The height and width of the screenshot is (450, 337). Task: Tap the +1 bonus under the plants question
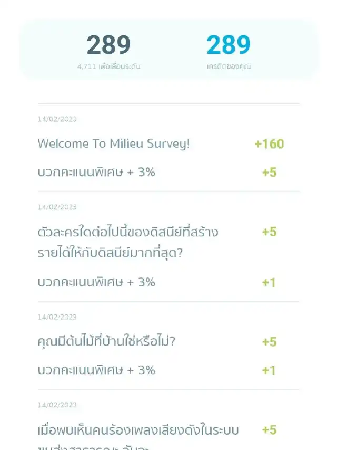[269, 370]
